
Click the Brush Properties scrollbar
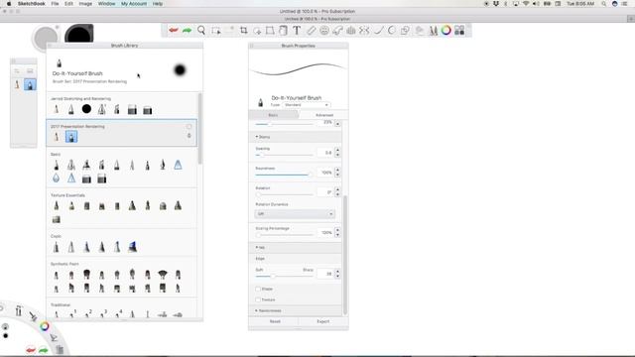click(345, 255)
